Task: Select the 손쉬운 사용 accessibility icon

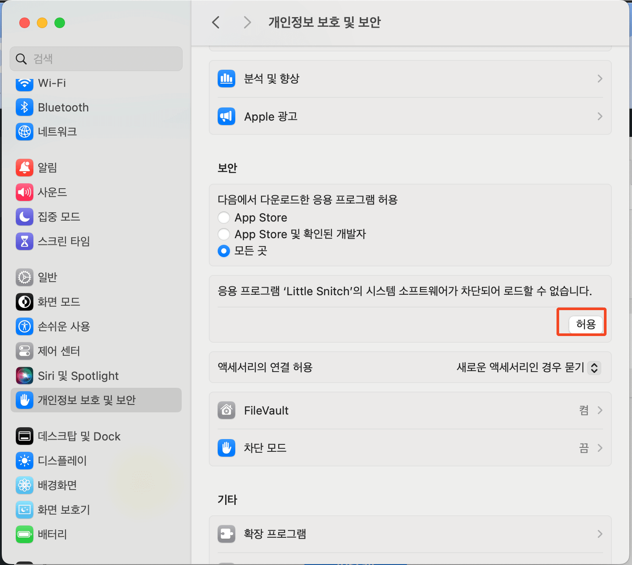Action: [25, 326]
